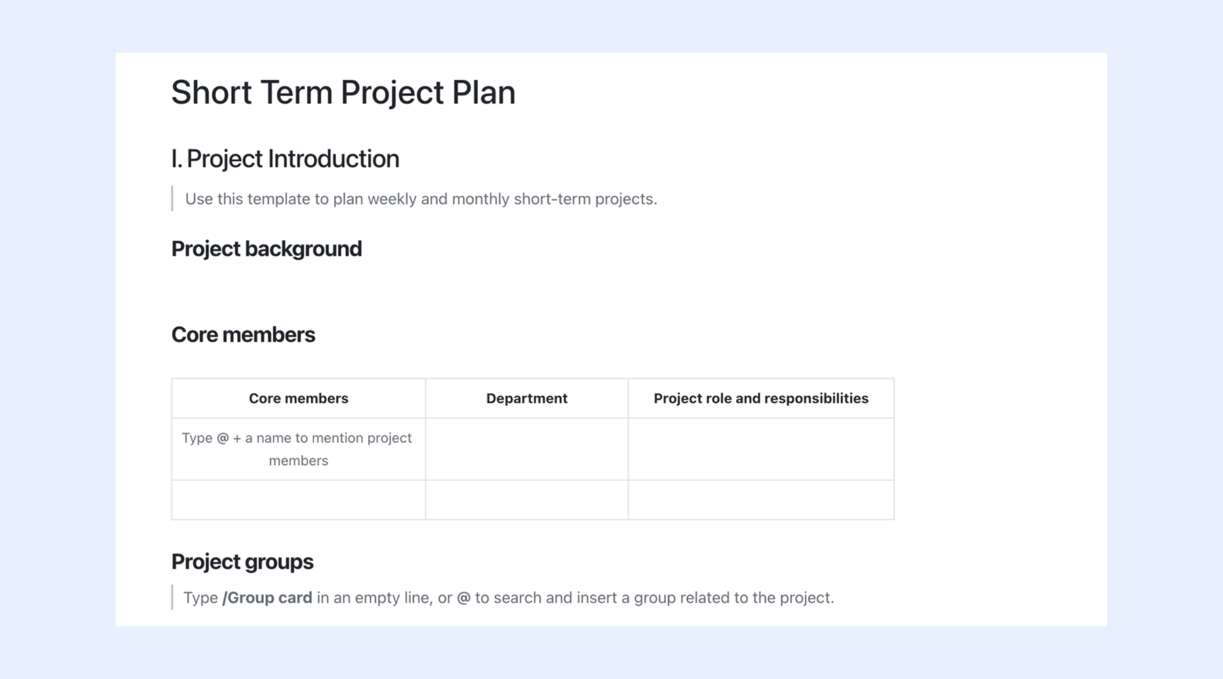Image resolution: width=1223 pixels, height=679 pixels.
Task: Click the Short Term Project Plan title
Action: tap(343, 93)
